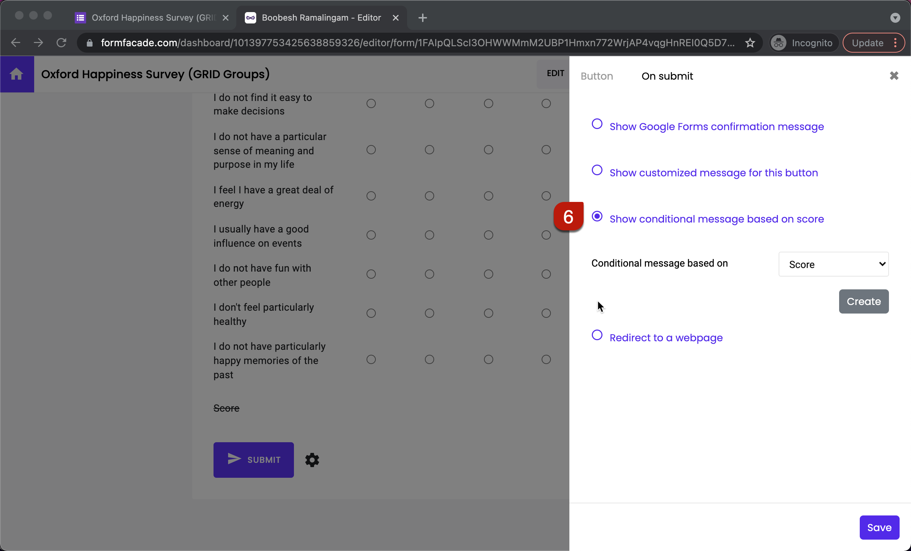The image size is (911, 551).
Task: Click the home icon in top-left corner
Action: tap(17, 74)
